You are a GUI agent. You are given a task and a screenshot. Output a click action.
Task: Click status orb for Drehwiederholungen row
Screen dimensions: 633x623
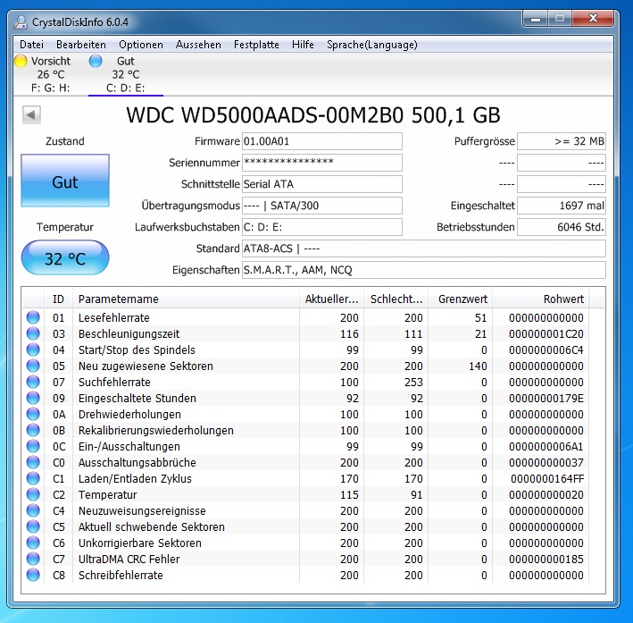tap(33, 414)
